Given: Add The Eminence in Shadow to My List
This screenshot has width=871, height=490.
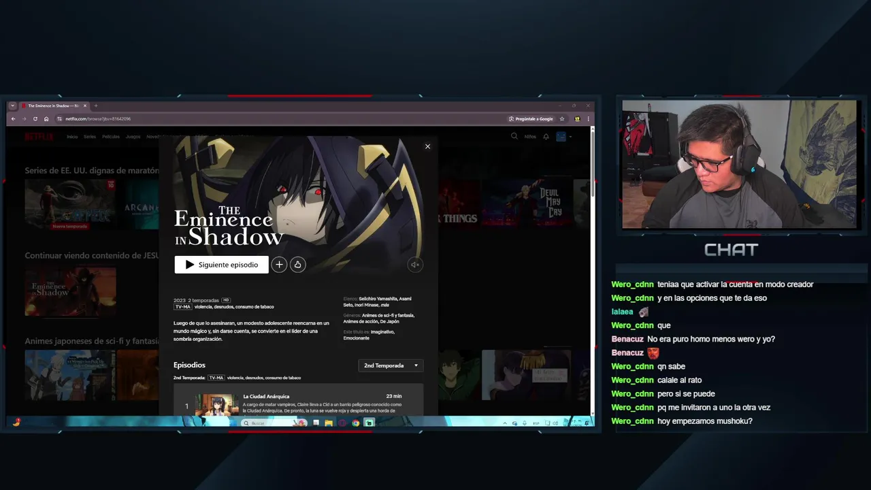Looking at the screenshot, I should (x=279, y=265).
